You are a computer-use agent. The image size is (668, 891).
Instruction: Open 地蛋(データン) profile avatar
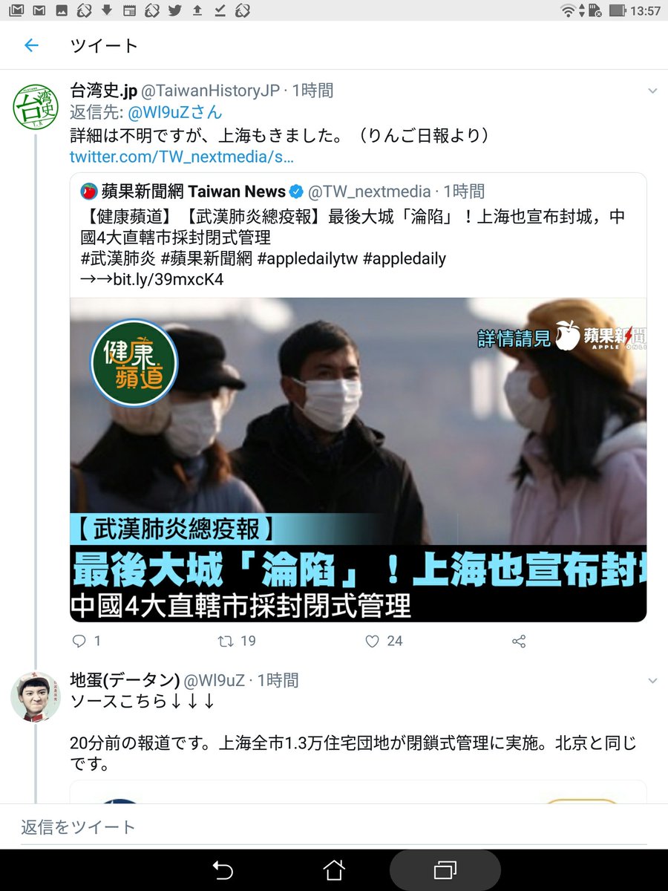point(36,696)
